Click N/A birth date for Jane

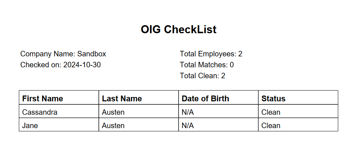[188, 126]
